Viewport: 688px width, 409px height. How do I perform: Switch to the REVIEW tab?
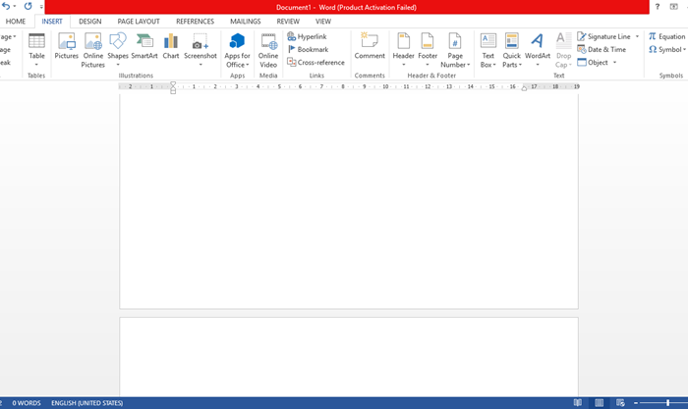click(x=288, y=21)
